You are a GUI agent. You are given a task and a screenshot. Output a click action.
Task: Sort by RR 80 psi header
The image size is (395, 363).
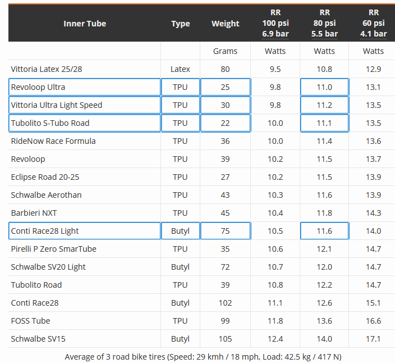(324, 23)
